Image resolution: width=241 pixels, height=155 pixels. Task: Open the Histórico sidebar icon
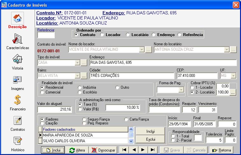pos(18,141)
